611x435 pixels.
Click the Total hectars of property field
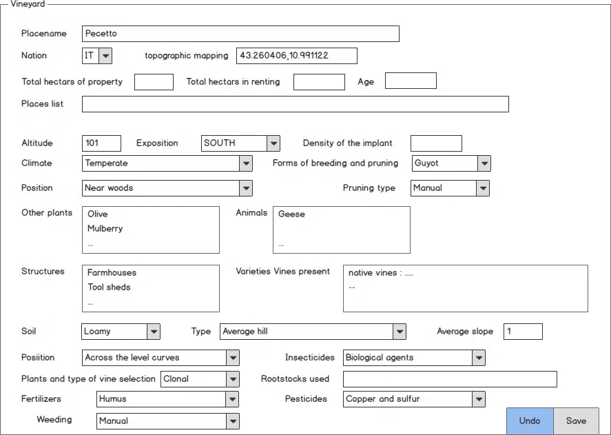(154, 82)
